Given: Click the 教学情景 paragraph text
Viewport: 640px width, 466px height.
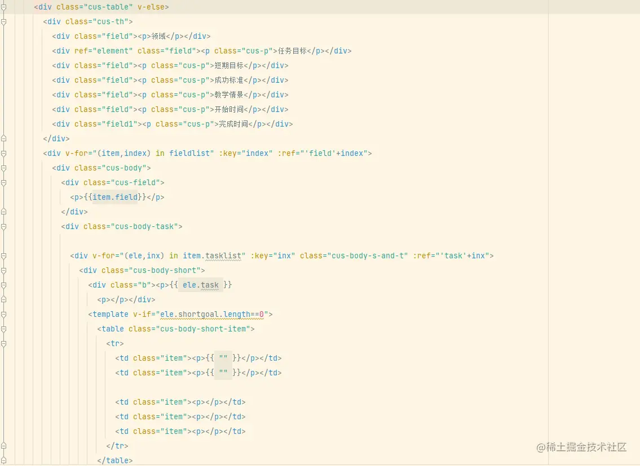Looking at the screenshot, I should (229, 95).
